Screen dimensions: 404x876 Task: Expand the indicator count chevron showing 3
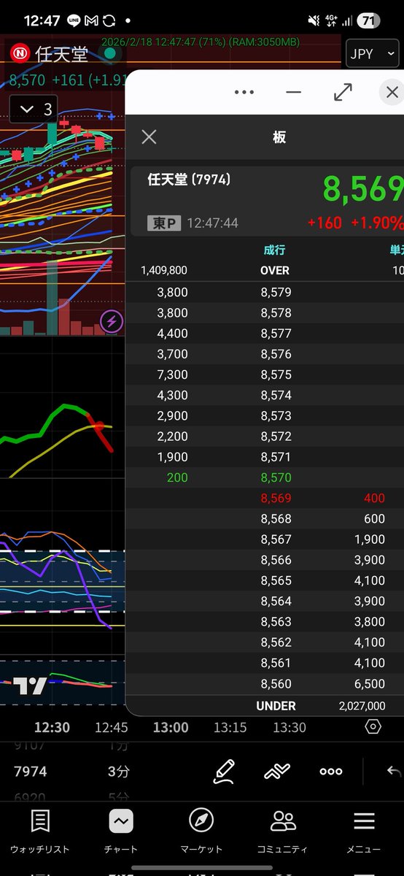pos(35,109)
